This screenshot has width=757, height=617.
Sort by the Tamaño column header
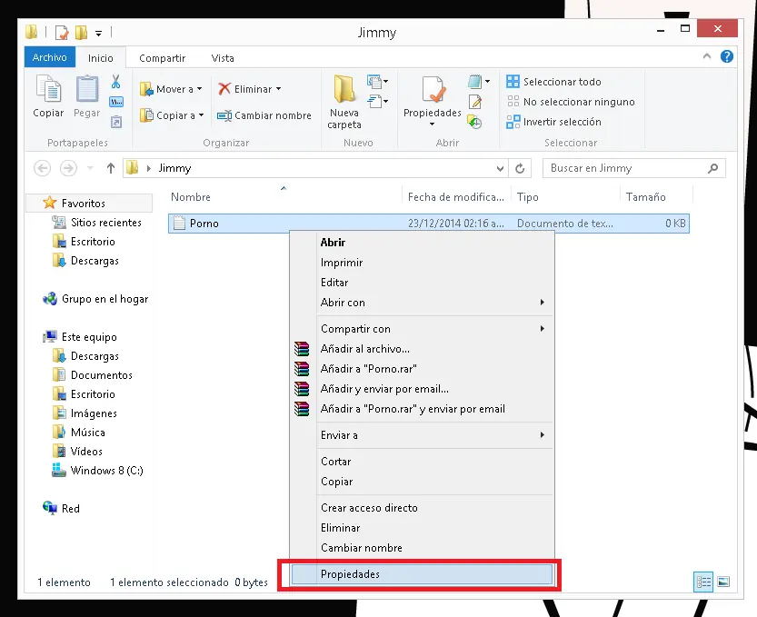coord(656,197)
